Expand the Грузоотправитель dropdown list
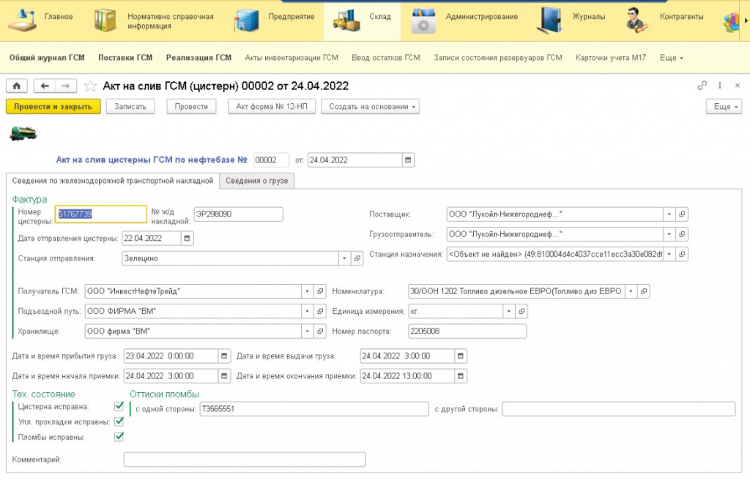Viewport: 750px width, 480px height. point(669,234)
